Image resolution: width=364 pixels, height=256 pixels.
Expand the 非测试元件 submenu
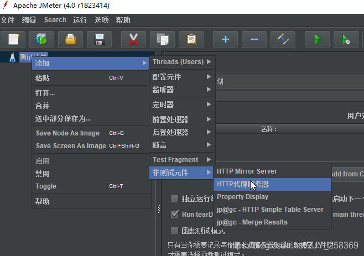point(181,173)
